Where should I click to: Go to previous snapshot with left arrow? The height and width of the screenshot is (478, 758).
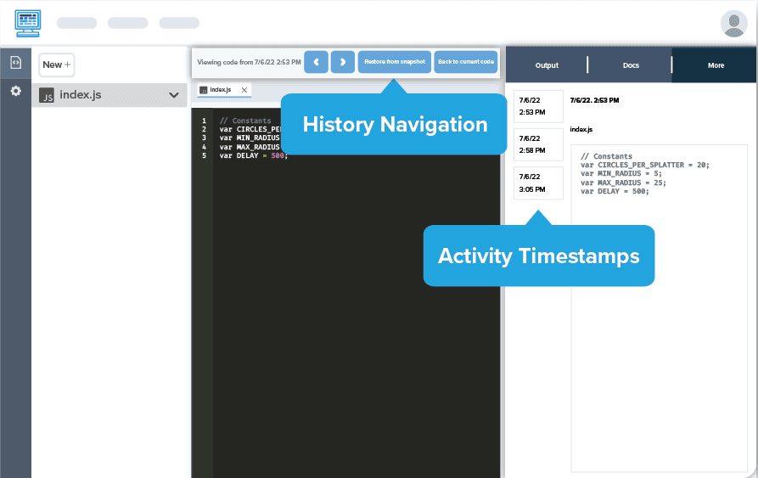pyautogui.click(x=316, y=62)
